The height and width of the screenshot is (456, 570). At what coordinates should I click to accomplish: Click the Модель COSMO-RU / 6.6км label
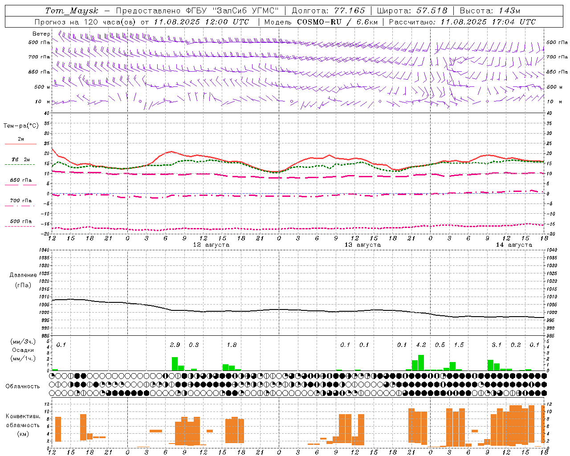[x=321, y=22]
